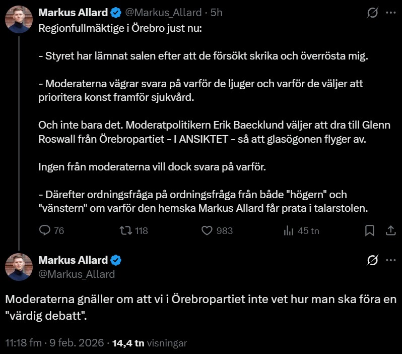Click @Markus_Allard handle under lower tweet name
Viewport: 402px width, 354px height.
click(x=77, y=274)
